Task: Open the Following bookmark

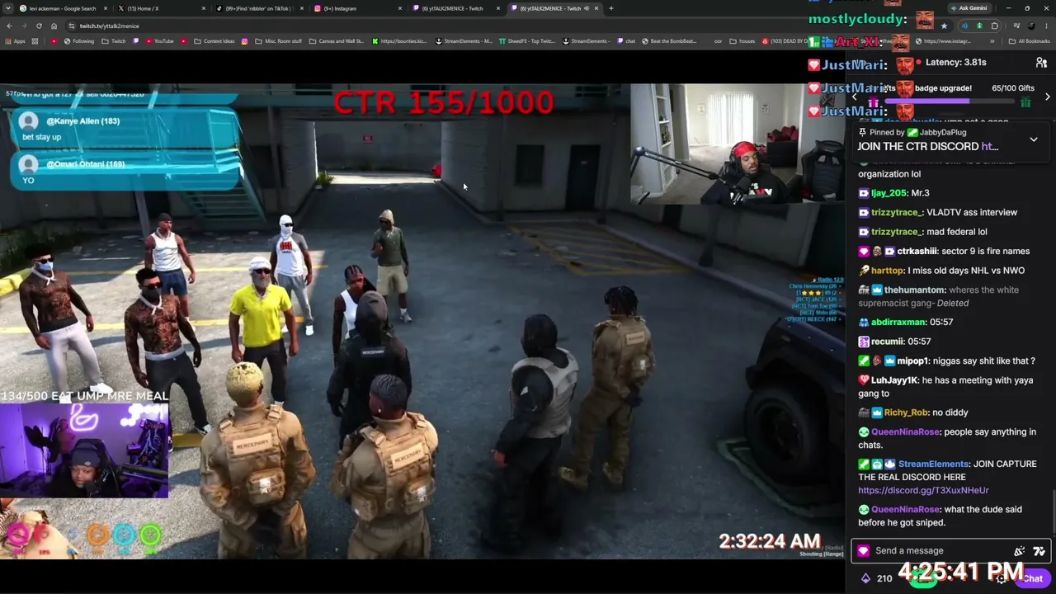Action: [79, 41]
